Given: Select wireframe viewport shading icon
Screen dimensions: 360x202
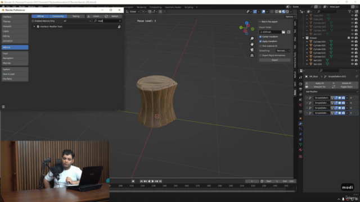Looking at the screenshot, I should pos(276,12).
